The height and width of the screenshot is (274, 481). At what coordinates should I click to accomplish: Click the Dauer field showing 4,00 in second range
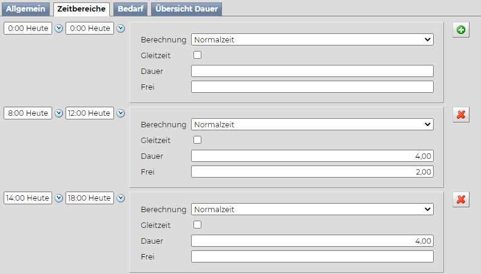pos(312,156)
